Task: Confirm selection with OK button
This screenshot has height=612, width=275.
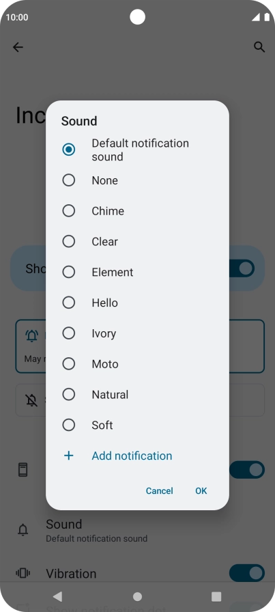Action: click(x=201, y=490)
